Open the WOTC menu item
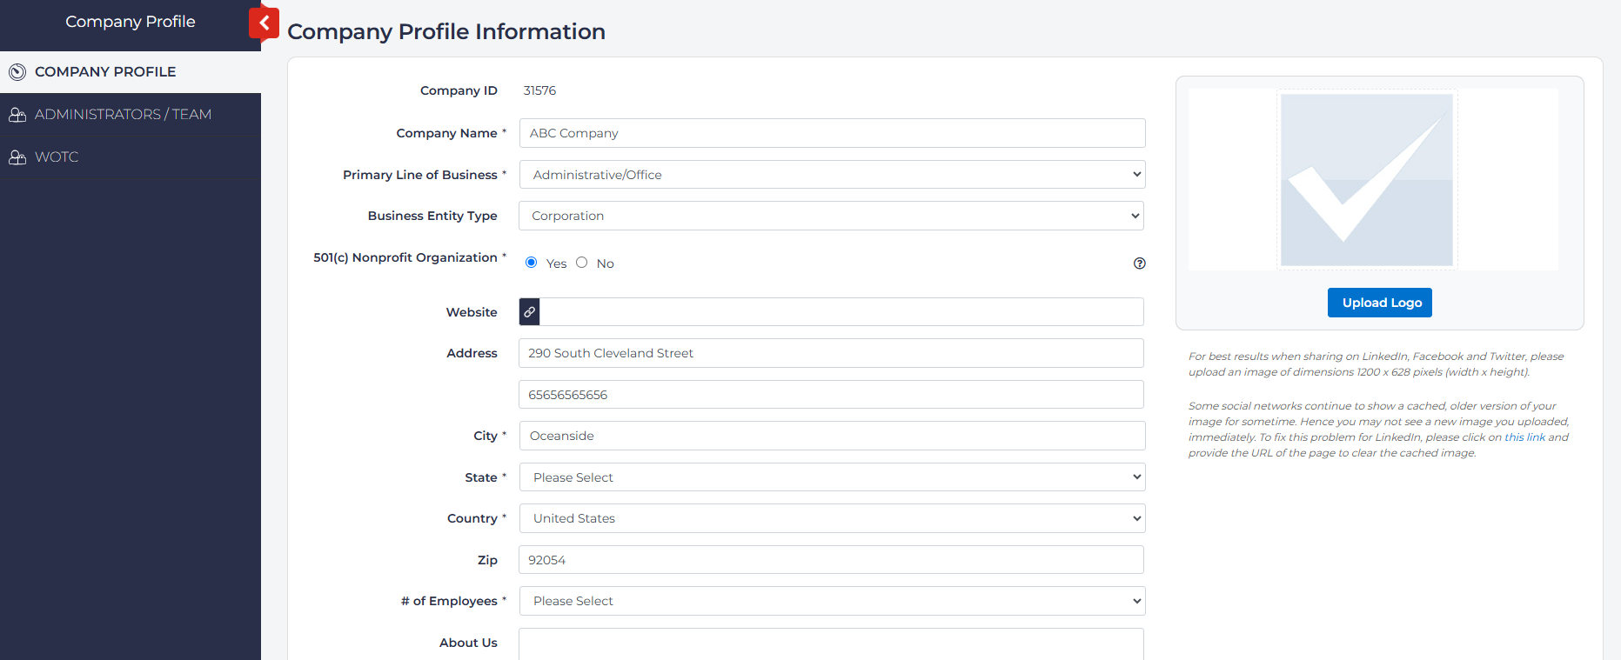This screenshot has width=1621, height=660. click(x=57, y=157)
